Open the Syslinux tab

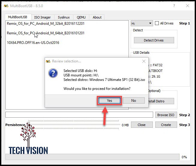coord(64,17)
